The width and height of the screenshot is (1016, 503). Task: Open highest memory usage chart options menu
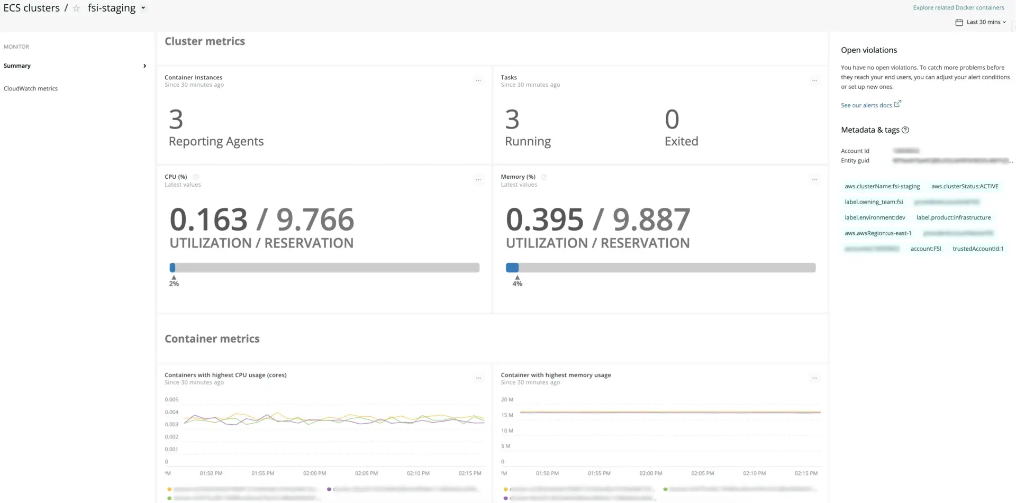(814, 378)
